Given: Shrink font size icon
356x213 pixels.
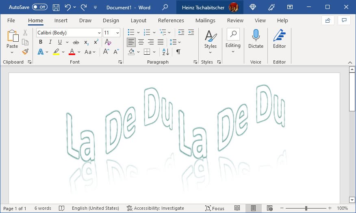Looking at the screenshot, I should (x=116, y=52).
